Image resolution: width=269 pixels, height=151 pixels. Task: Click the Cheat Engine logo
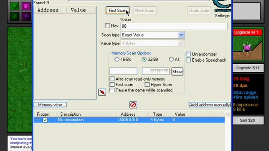coord(222,5)
